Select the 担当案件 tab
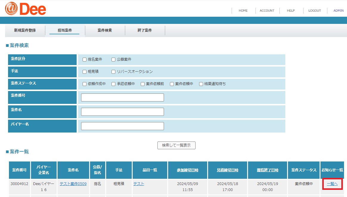 coord(65,30)
